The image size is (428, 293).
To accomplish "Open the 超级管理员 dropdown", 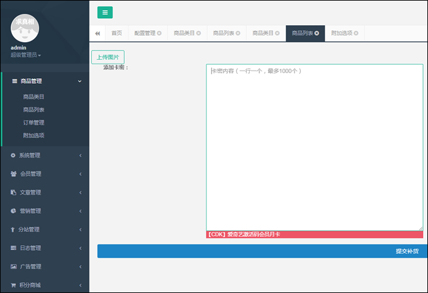I will (26, 55).
